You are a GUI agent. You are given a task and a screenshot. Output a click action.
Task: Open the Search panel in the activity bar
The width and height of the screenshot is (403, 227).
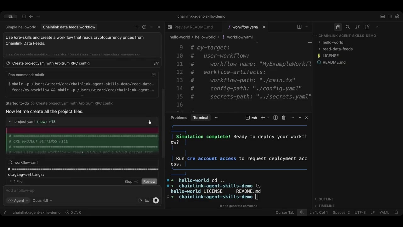pyautogui.click(x=348, y=27)
